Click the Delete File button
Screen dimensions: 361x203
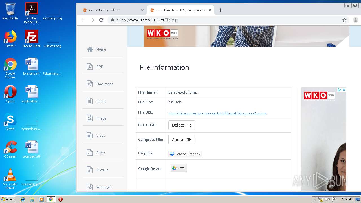pyautogui.click(x=182, y=125)
